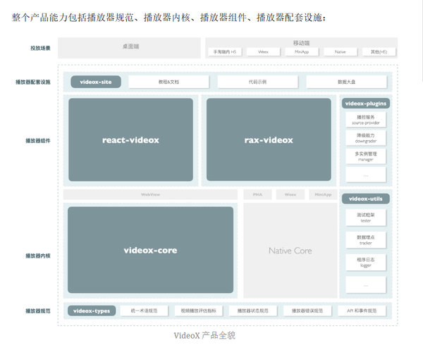Click the MiniApp box under 移动端
This screenshot has height=352, width=423.
point(302,51)
